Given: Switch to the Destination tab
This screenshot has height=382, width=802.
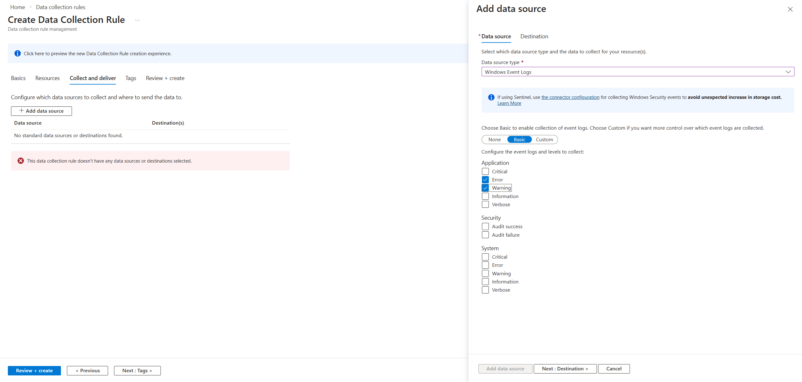Looking at the screenshot, I should 534,36.
